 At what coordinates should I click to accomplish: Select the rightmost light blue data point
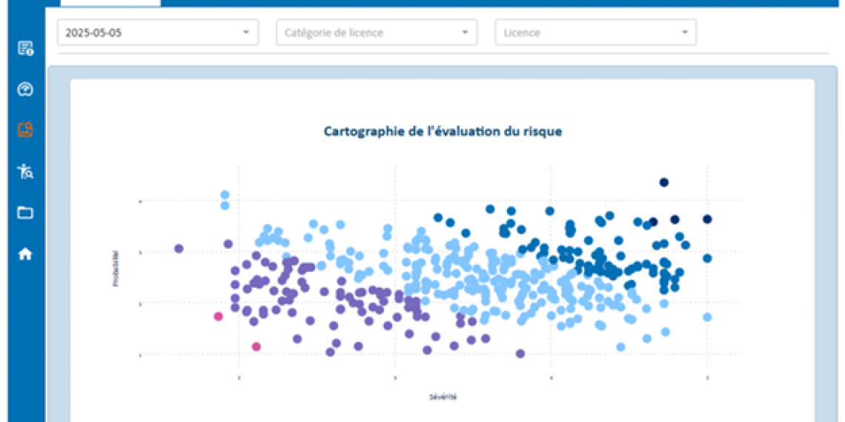tap(707, 317)
